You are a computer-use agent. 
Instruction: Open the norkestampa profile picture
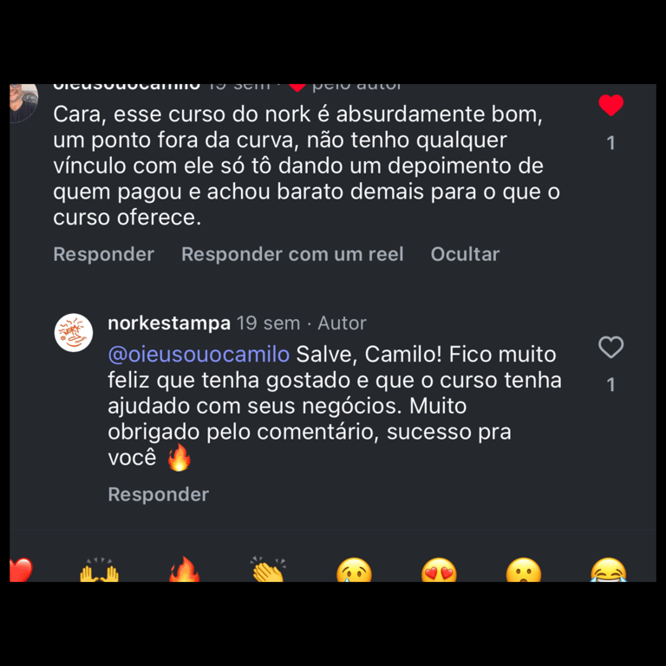tap(74, 333)
